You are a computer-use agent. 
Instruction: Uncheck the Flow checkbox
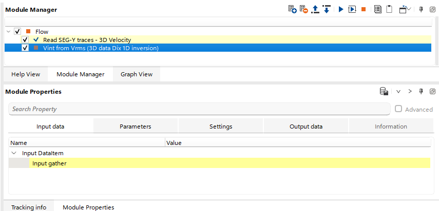[17, 32]
